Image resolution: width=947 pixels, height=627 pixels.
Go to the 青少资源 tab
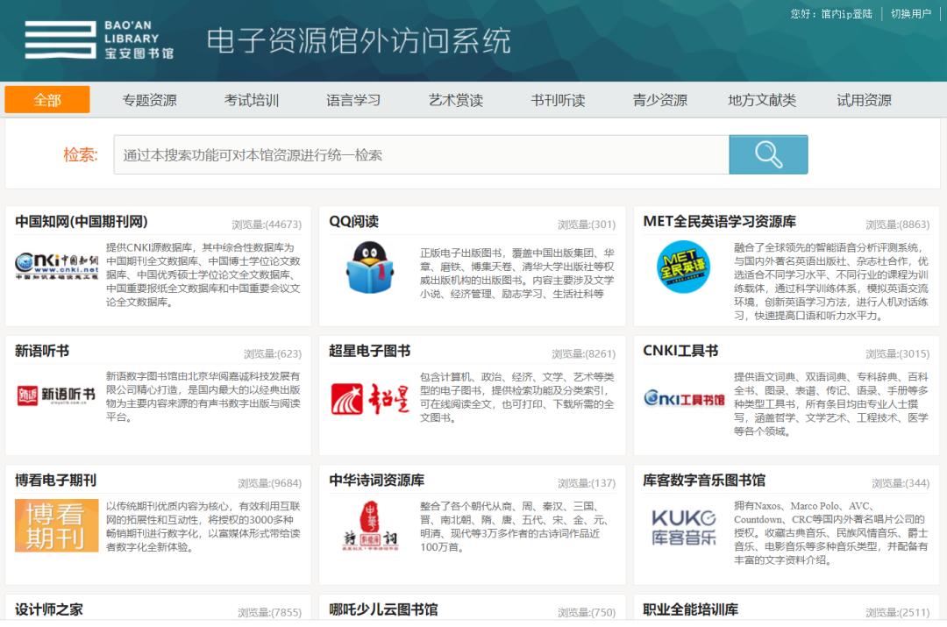coord(660,100)
